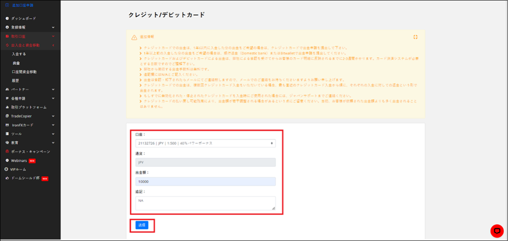Image resolution: width=508 pixels, height=241 pixels.
Task: Click the ダッシュボード sidebar icon
Action: tap(7, 19)
